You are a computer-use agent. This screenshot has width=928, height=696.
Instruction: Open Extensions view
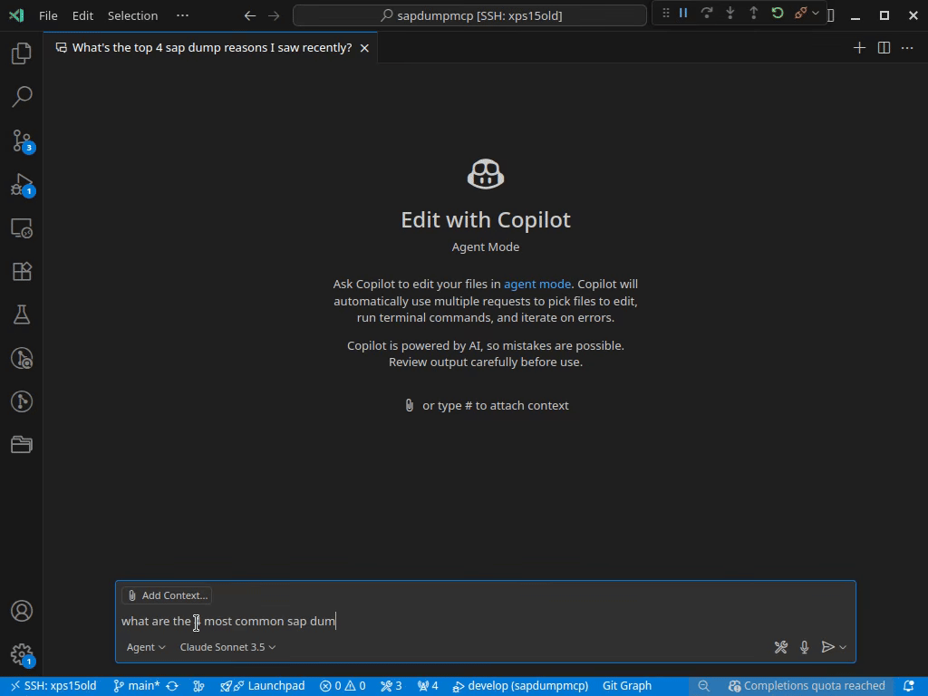[x=22, y=271]
